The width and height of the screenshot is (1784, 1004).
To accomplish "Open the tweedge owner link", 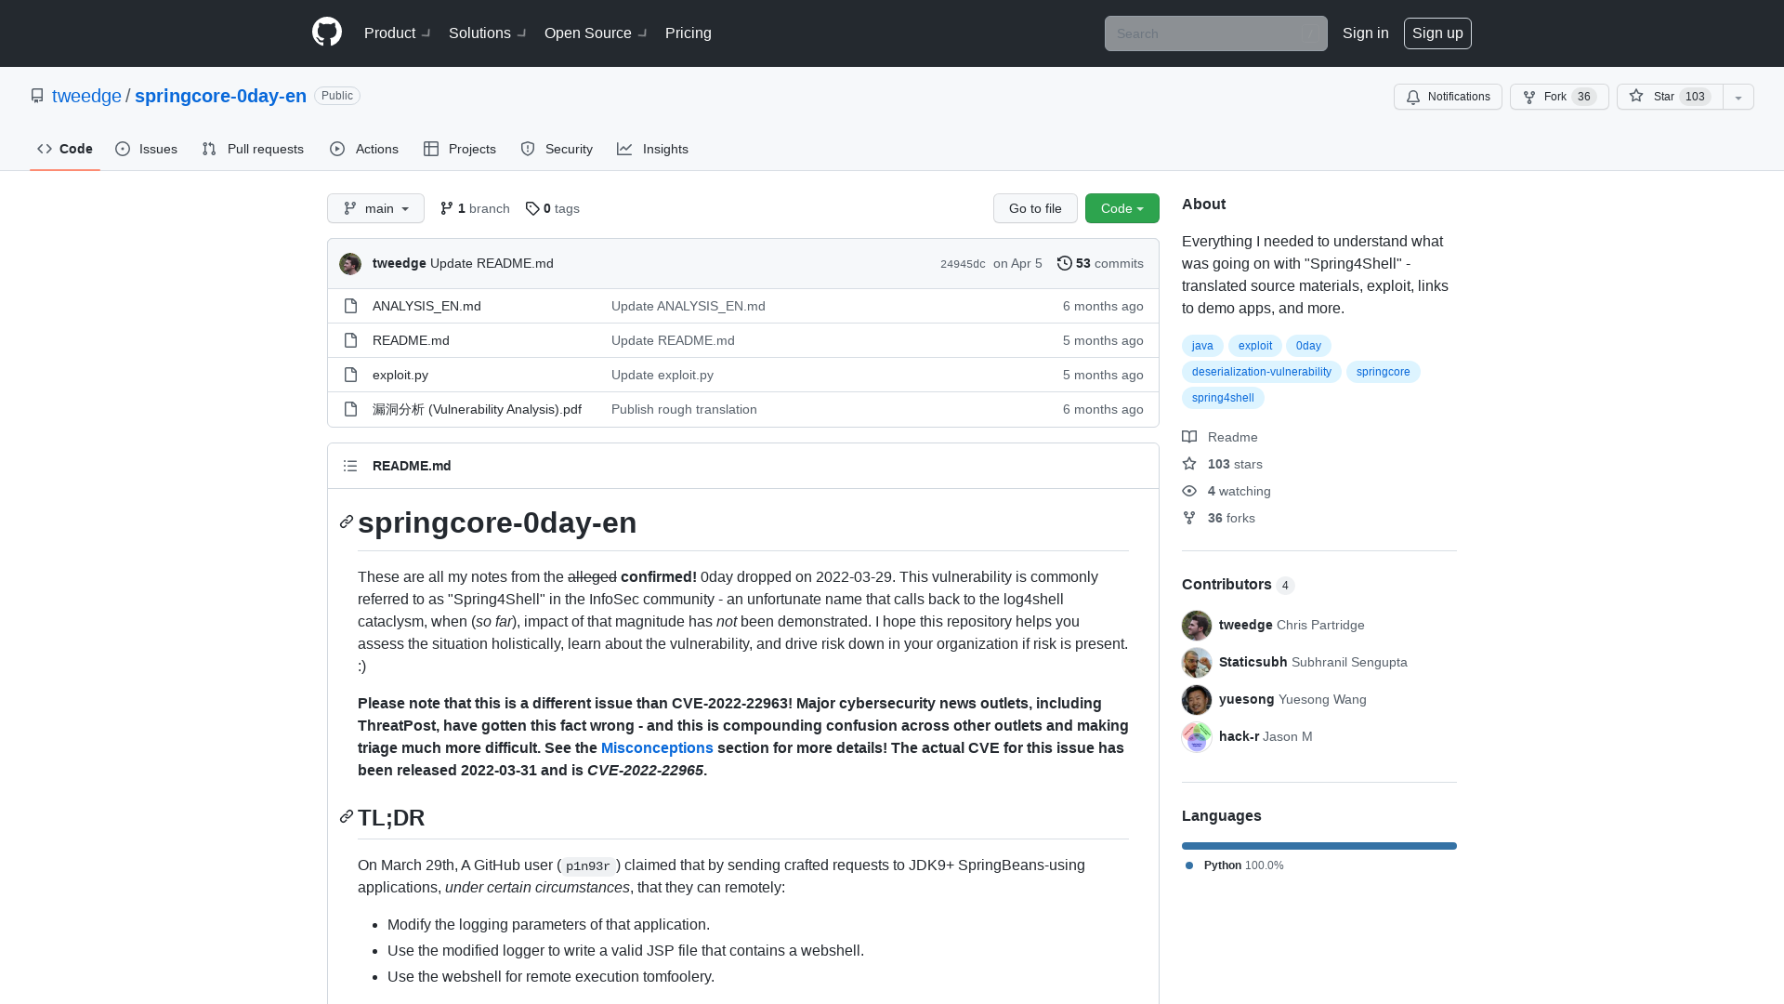I will pos(86,96).
